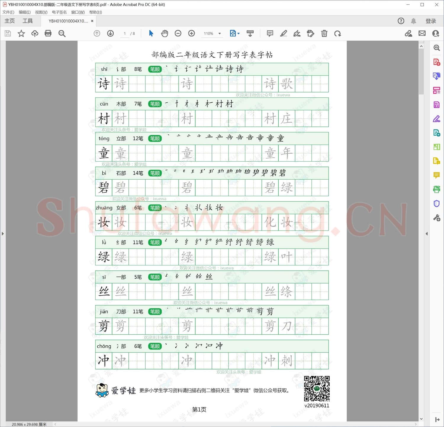Image resolution: width=444 pixels, height=427 pixels.
Task: Click the page size 20.986 x 29.698 厘米 status
Action: tap(29, 424)
